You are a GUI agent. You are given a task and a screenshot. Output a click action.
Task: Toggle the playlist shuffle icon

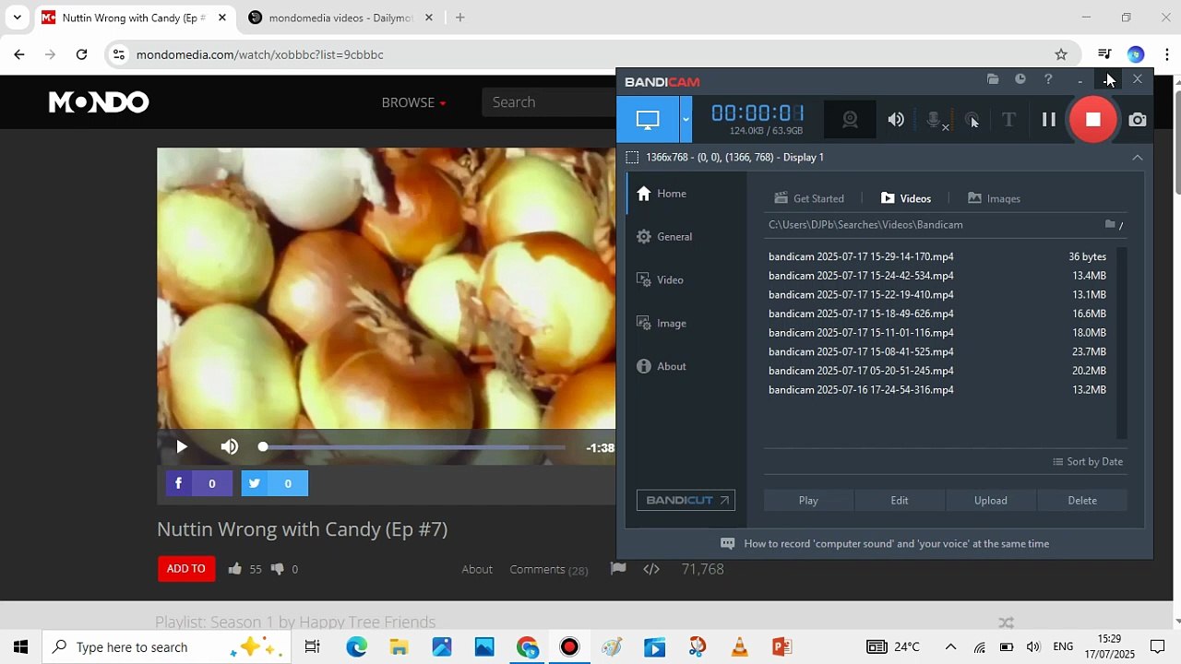click(x=1007, y=622)
